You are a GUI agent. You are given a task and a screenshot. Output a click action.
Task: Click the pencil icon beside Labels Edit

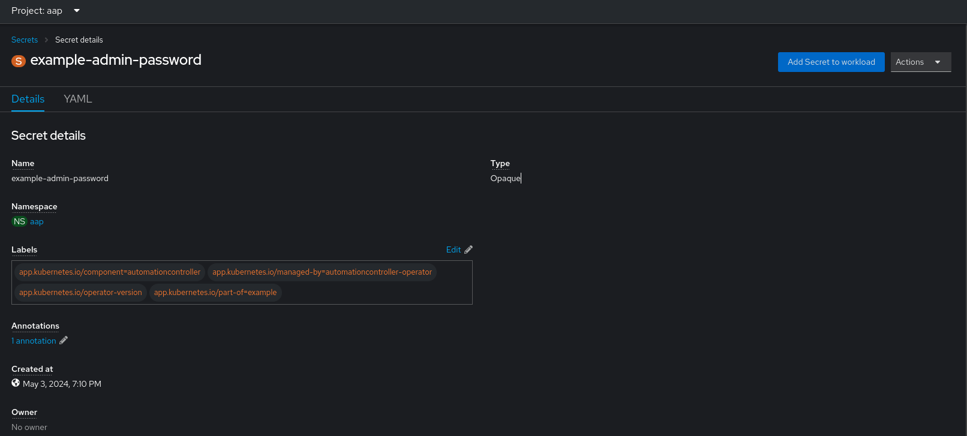point(469,249)
